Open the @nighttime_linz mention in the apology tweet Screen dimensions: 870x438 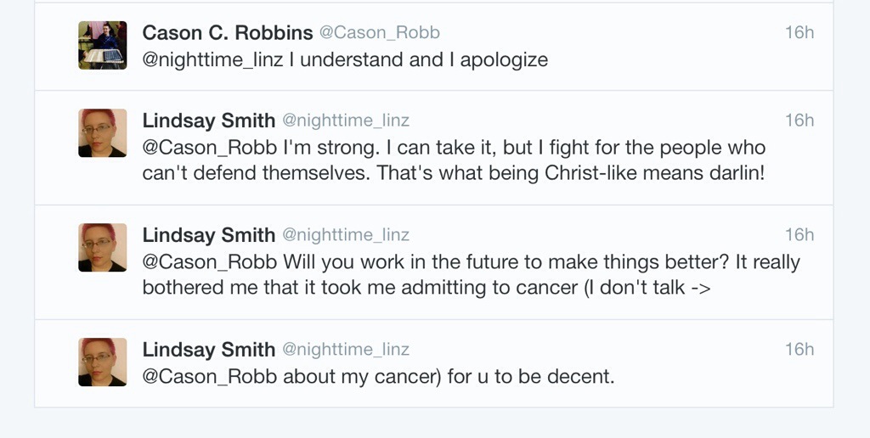(212, 59)
